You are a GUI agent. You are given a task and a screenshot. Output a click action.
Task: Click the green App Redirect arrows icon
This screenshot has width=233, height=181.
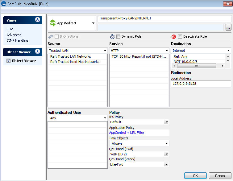point(52,23)
